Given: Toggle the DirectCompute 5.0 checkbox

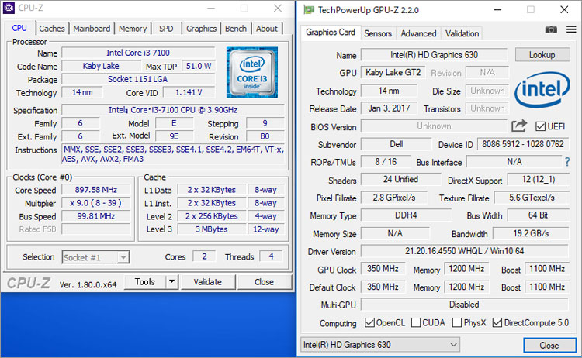Looking at the screenshot, I should click(x=497, y=322).
